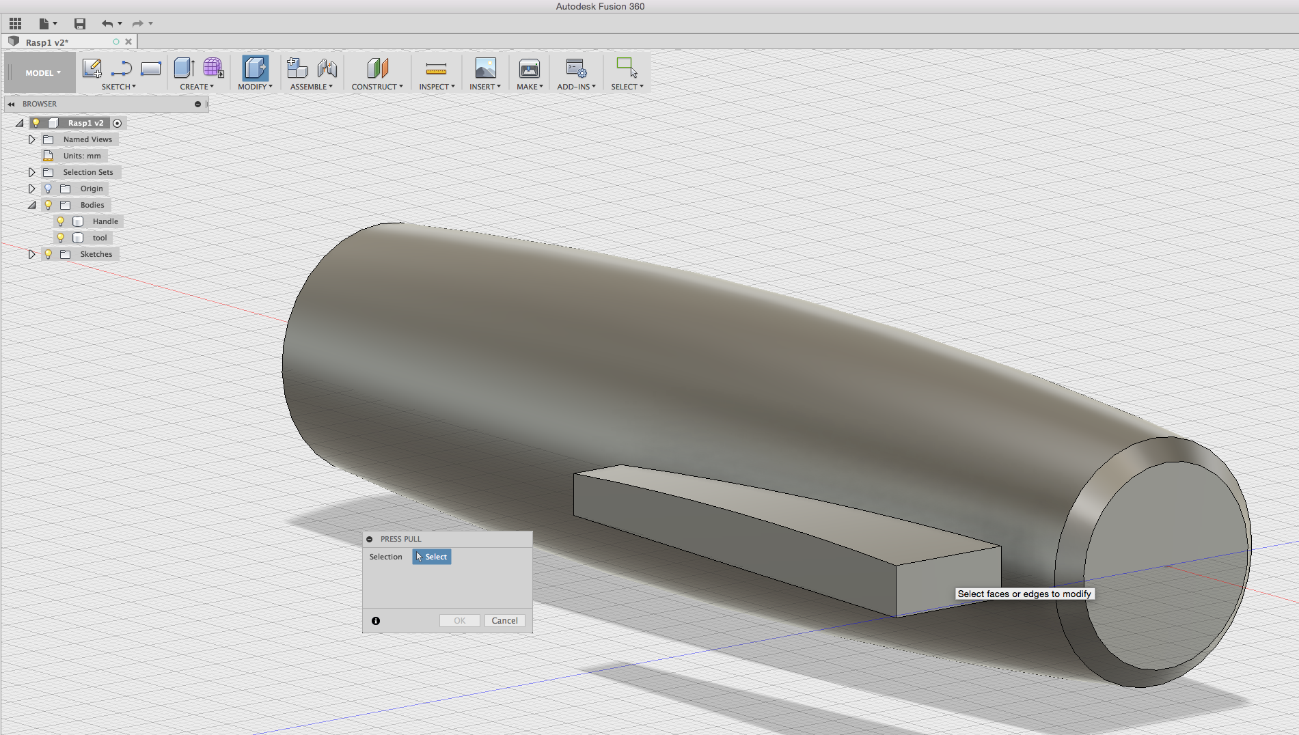Screen dimensions: 1299x735
Task: Expand the Named Views folder
Action: pos(31,139)
